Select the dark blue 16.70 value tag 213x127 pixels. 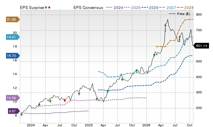[13, 56]
